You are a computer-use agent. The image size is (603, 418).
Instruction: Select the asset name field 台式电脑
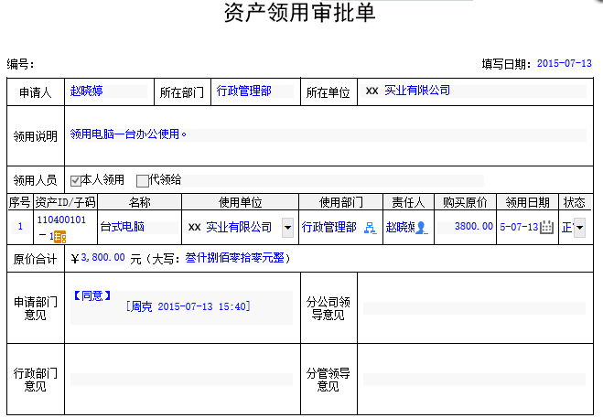[x=139, y=227]
